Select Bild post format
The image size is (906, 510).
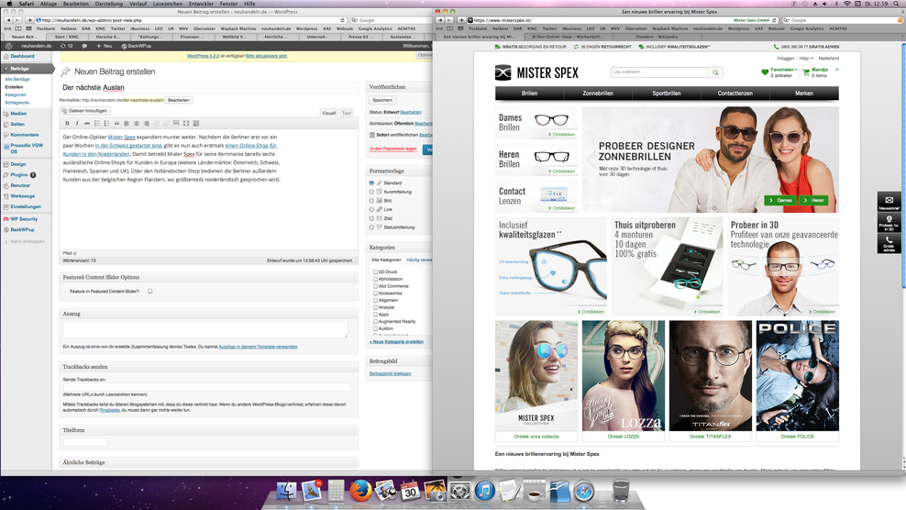point(371,201)
